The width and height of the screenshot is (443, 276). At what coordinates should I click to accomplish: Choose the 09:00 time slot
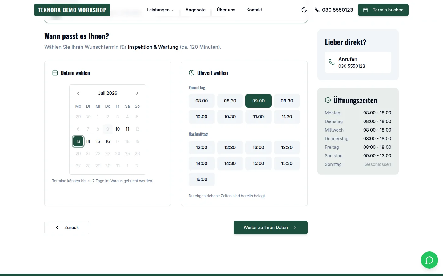258,101
